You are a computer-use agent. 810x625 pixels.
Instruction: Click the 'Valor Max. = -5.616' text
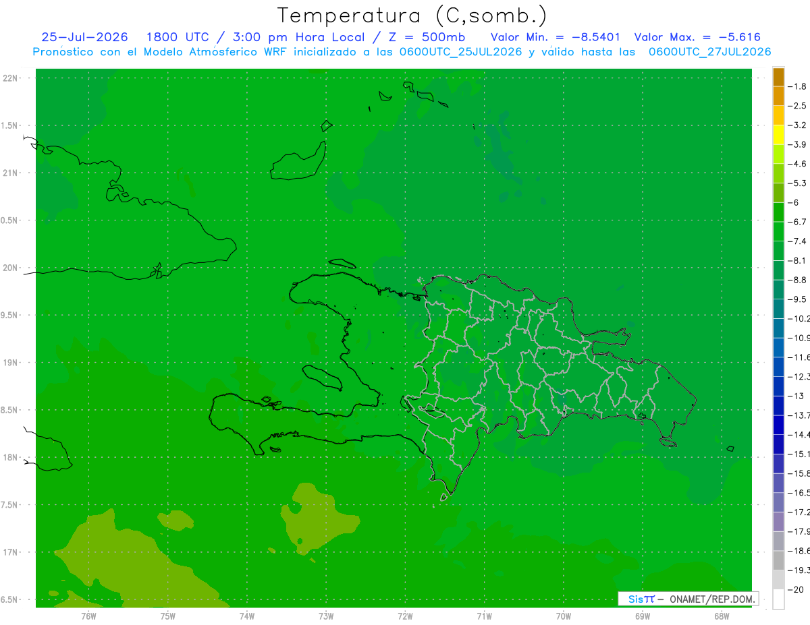(698, 38)
